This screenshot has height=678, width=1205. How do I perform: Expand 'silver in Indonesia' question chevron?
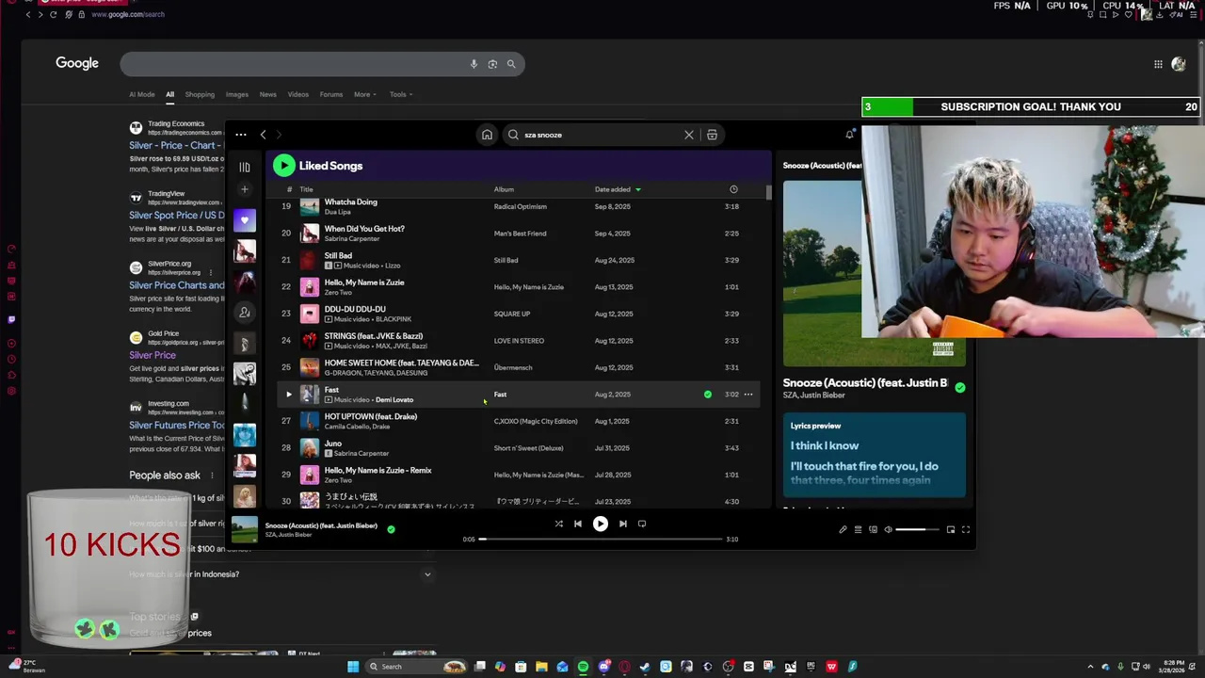(427, 574)
